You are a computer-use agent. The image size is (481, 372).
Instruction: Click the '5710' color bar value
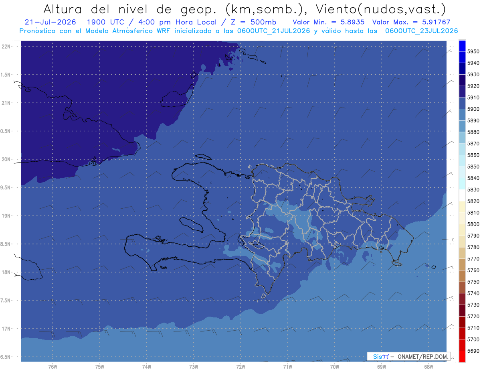point(473,328)
